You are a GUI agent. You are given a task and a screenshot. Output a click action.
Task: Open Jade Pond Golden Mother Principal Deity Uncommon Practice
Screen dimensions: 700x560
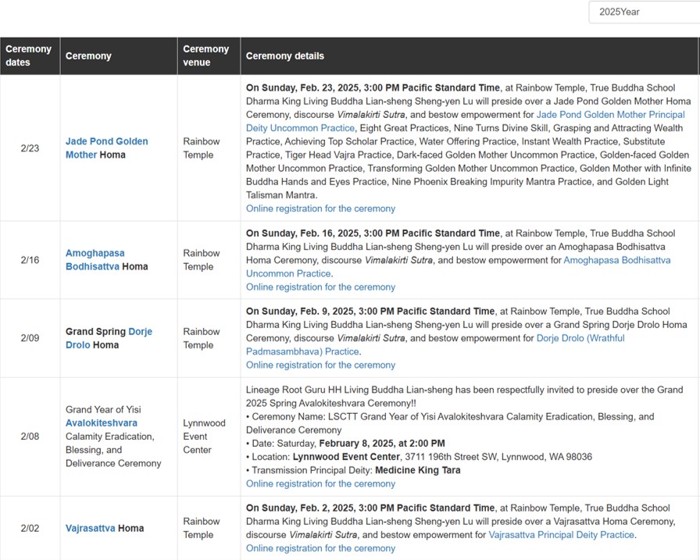tap(465, 121)
